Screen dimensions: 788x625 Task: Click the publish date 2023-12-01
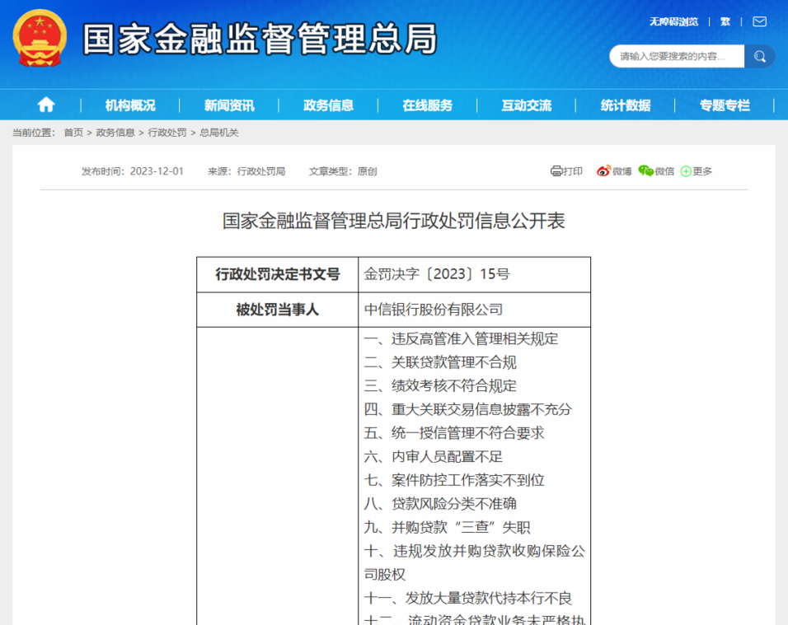157,171
